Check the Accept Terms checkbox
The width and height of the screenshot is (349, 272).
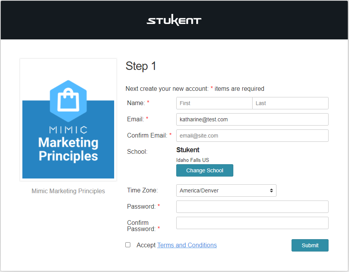click(x=128, y=245)
